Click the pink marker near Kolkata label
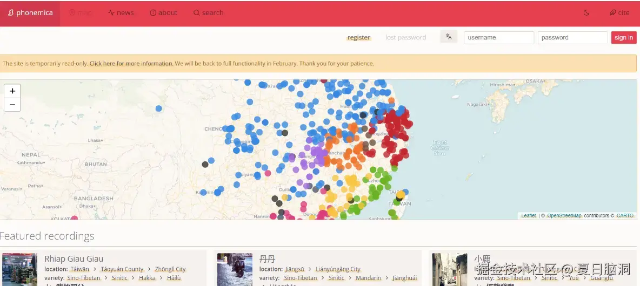Image resolution: width=640 pixels, height=286 pixels. (x=74, y=219)
